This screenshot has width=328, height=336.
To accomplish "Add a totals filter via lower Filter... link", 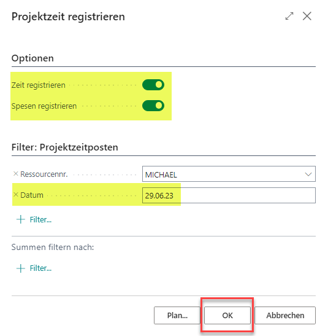I will click(x=40, y=268).
